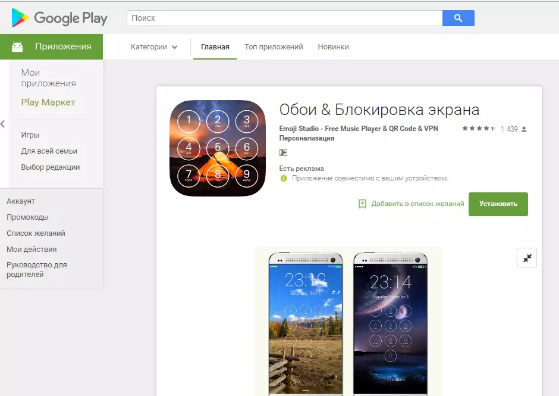Click the wishlist bookmark icon
This screenshot has width=559, height=396.
point(362,204)
